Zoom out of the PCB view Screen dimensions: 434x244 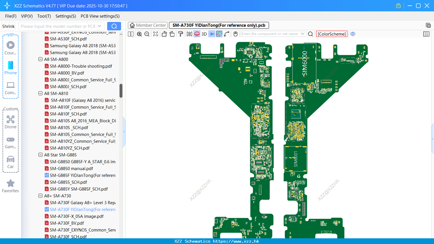point(147,34)
